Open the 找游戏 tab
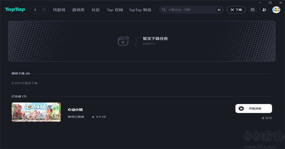285x149 pixels. pos(59,10)
